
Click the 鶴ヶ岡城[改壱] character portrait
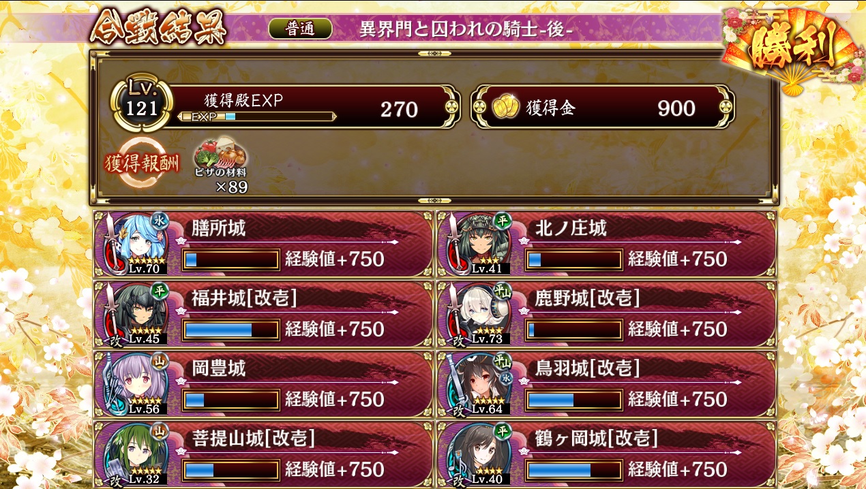[x=481, y=452]
